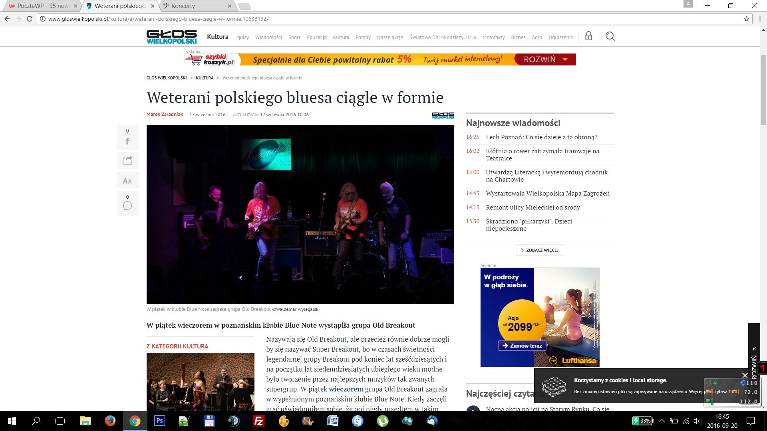The height and width of the screenshot is (431, 767).
Task: Open the Porady section
Action: click(x=363, y=38)
